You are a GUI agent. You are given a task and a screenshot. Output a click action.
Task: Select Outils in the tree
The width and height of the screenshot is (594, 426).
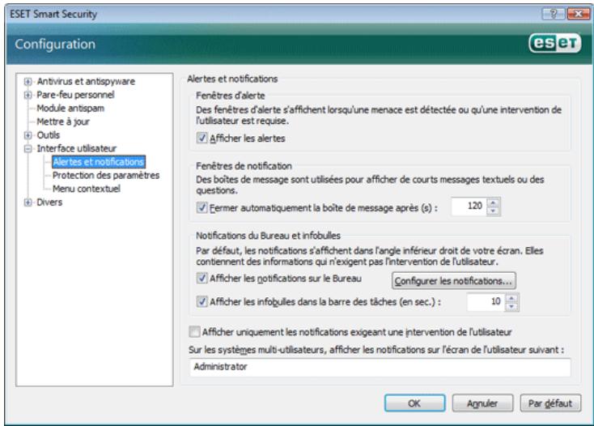coord(48,135)
